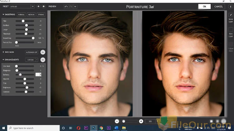Toggle the Same Layer checkbox
The width and height of the screenshot is (234, 131).
coord(231,15)
